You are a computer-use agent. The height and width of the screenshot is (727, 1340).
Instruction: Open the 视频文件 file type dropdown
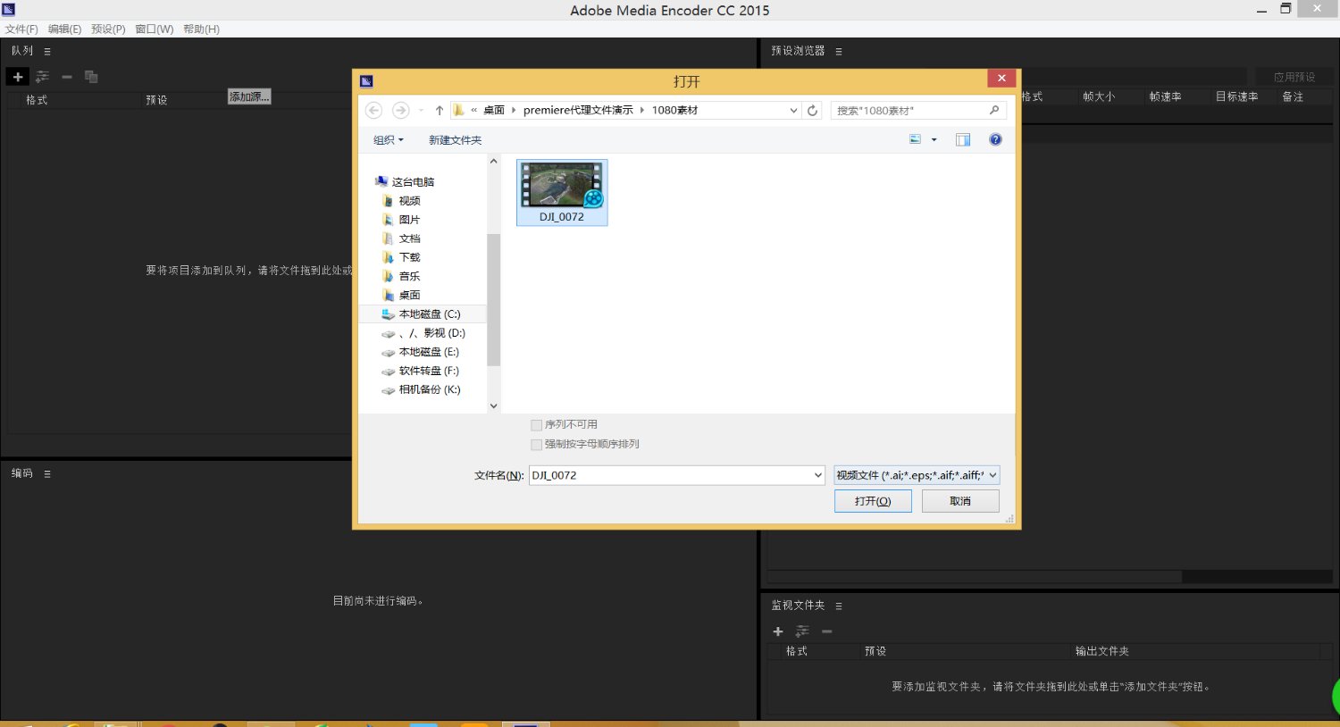tap(917, 475)
